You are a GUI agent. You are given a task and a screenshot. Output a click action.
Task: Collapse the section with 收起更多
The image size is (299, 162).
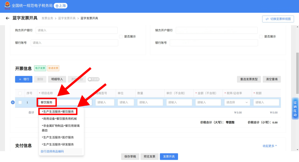[270, 146]
